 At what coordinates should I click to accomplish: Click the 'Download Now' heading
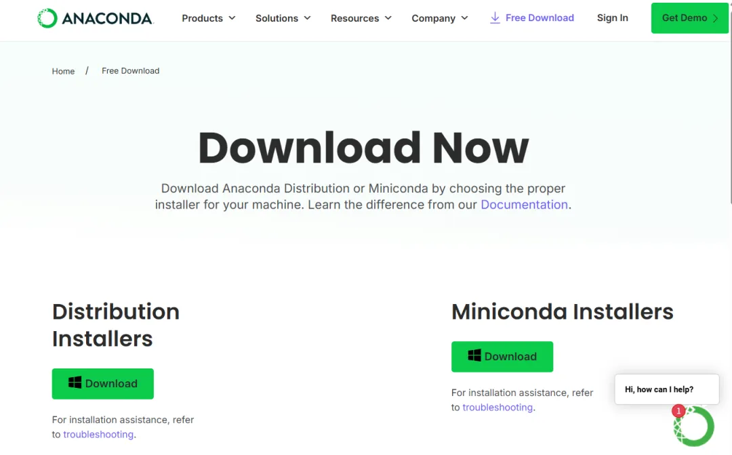[363, 148]
